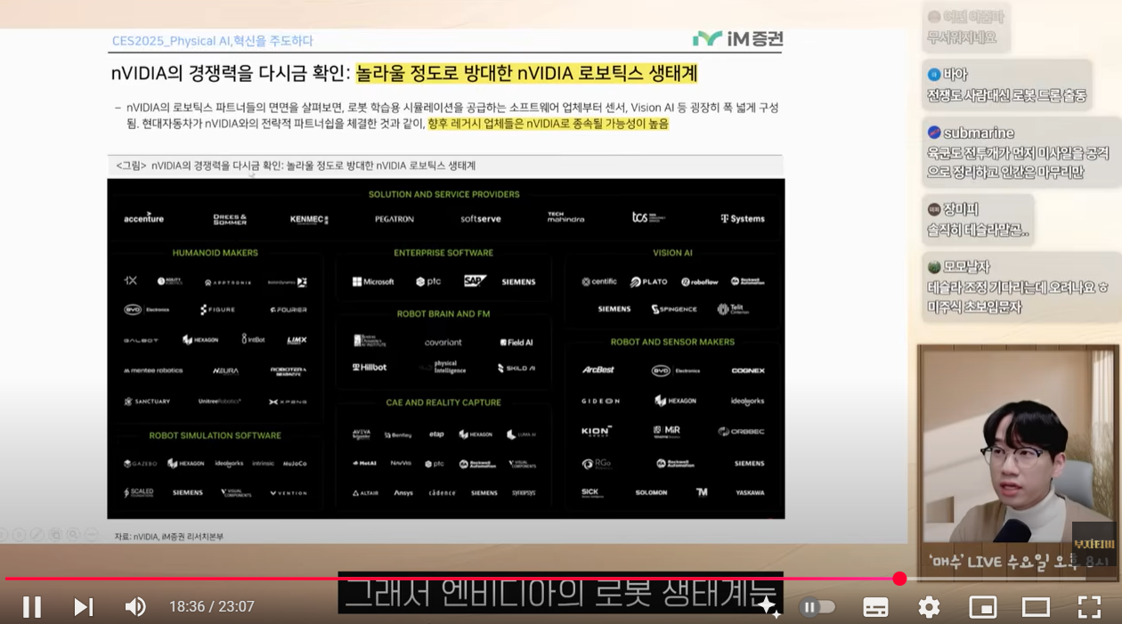Click the submarine chat username
This screenshot has height=624, width=1122.
pyautogui.click(x=979, y=133)
